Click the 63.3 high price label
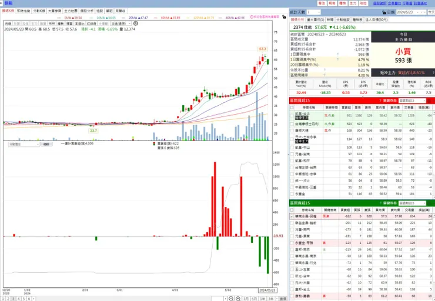 pyautogui.click(x=262, y=49)
